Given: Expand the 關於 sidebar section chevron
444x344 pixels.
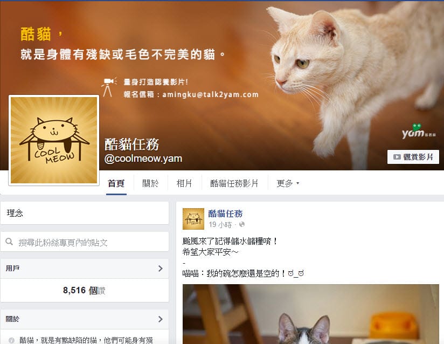Looking at the screenshot, I should coord(160,319).
